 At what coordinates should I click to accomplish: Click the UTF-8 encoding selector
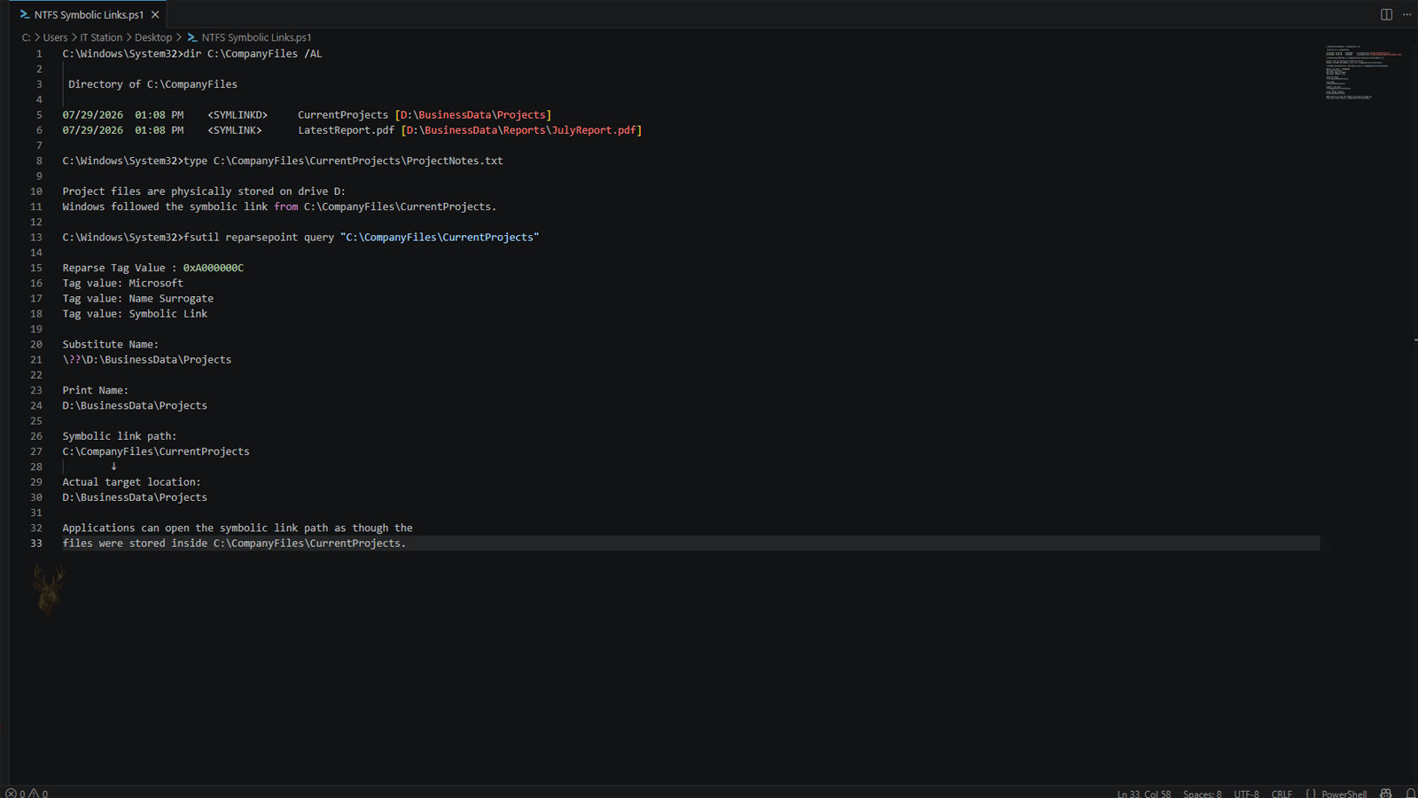[1246, 793]
